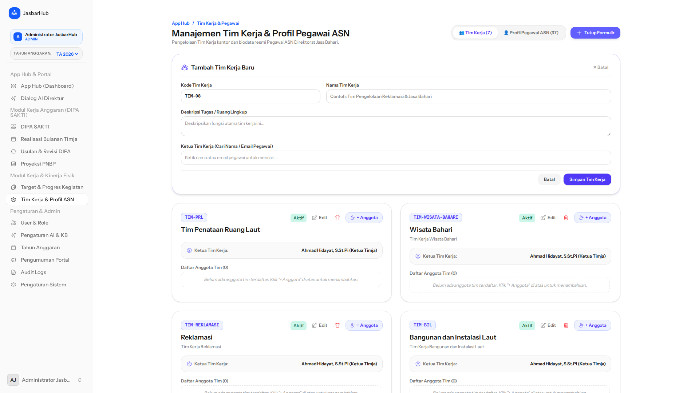This screenshot has height=393, width=699.
Task: Open DIPA SAKTI sidebar icon
Action: (13, 127)
